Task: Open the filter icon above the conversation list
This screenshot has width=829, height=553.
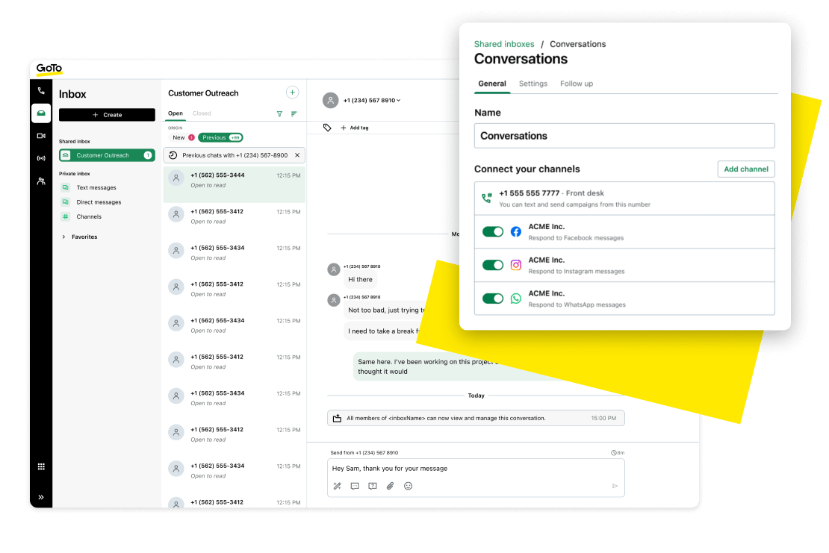Action: click(279, 113)
